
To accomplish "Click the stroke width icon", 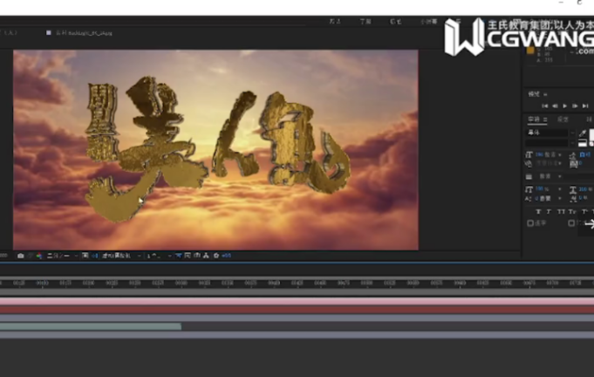I will point(529,176).
